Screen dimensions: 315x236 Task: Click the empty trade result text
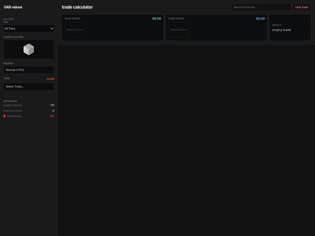[x=282, y=30]
